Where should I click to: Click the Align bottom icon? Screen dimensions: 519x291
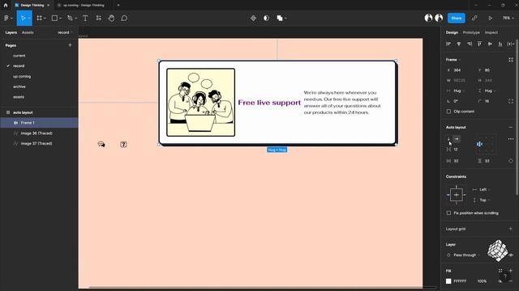click(x=500, y=44)
